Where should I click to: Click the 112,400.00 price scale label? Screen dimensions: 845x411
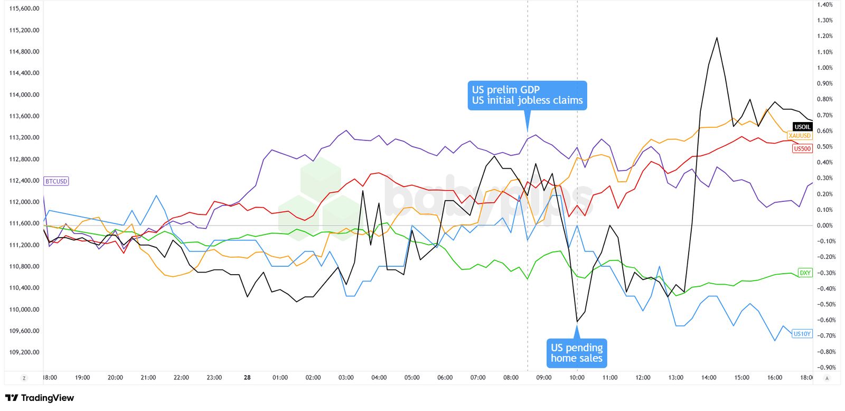[24, 181]
